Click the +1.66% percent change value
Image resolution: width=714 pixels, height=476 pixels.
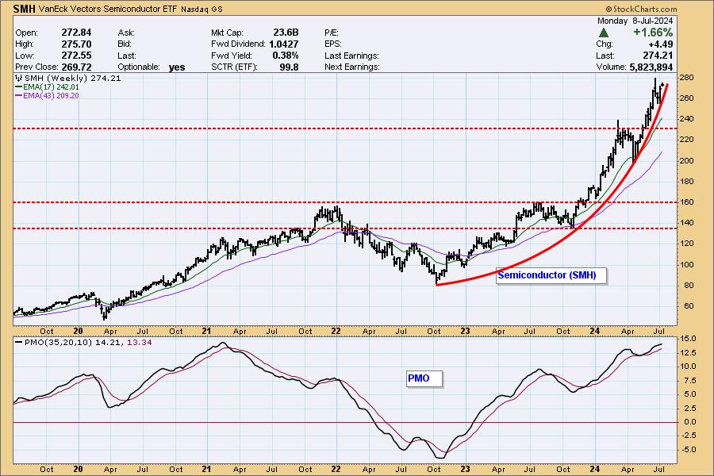click(653, 33)
